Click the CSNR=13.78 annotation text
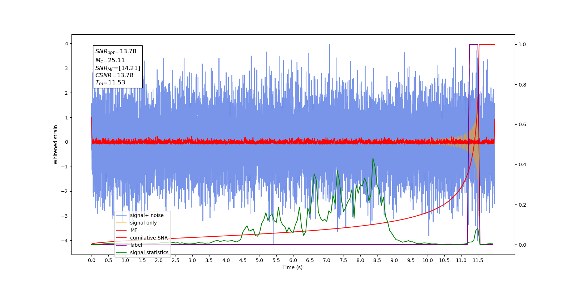This screenshot has height=286, width=572. (114, 75)
